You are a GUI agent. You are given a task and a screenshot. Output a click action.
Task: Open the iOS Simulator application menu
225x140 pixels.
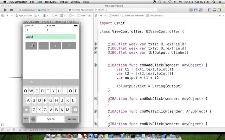tap(18, 2)
